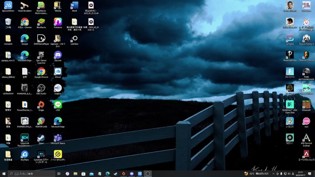
Task: Select the Steam desktop shortcut
Action: [x=41, y=139]
